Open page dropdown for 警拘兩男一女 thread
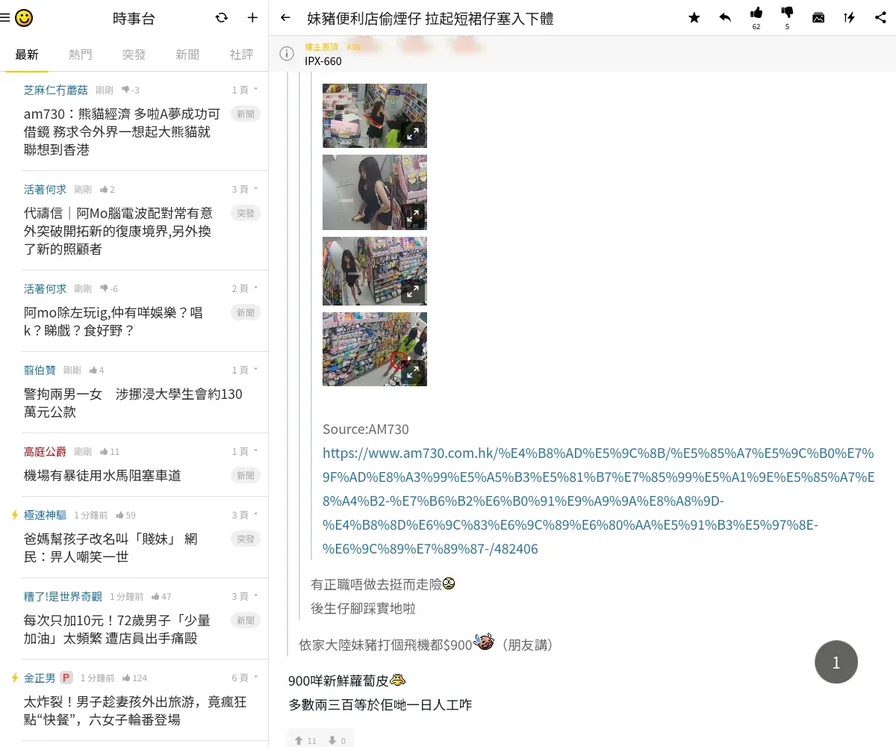896x747 pixels. click(x=245, y=370)
